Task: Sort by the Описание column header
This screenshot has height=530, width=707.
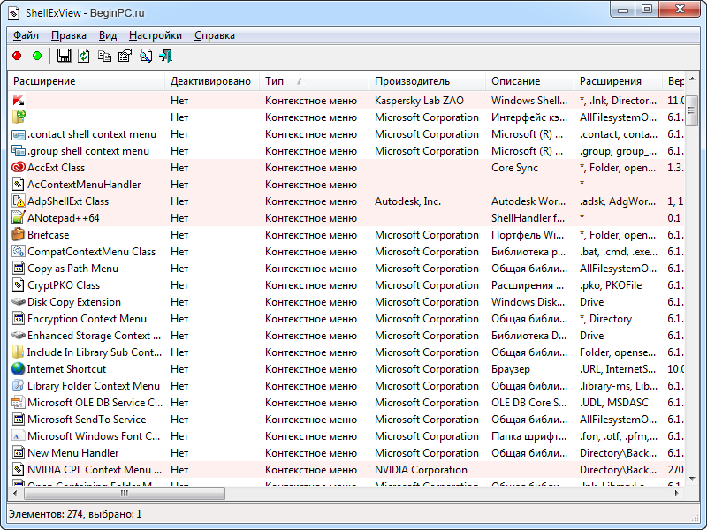Action: click(529, 81)
